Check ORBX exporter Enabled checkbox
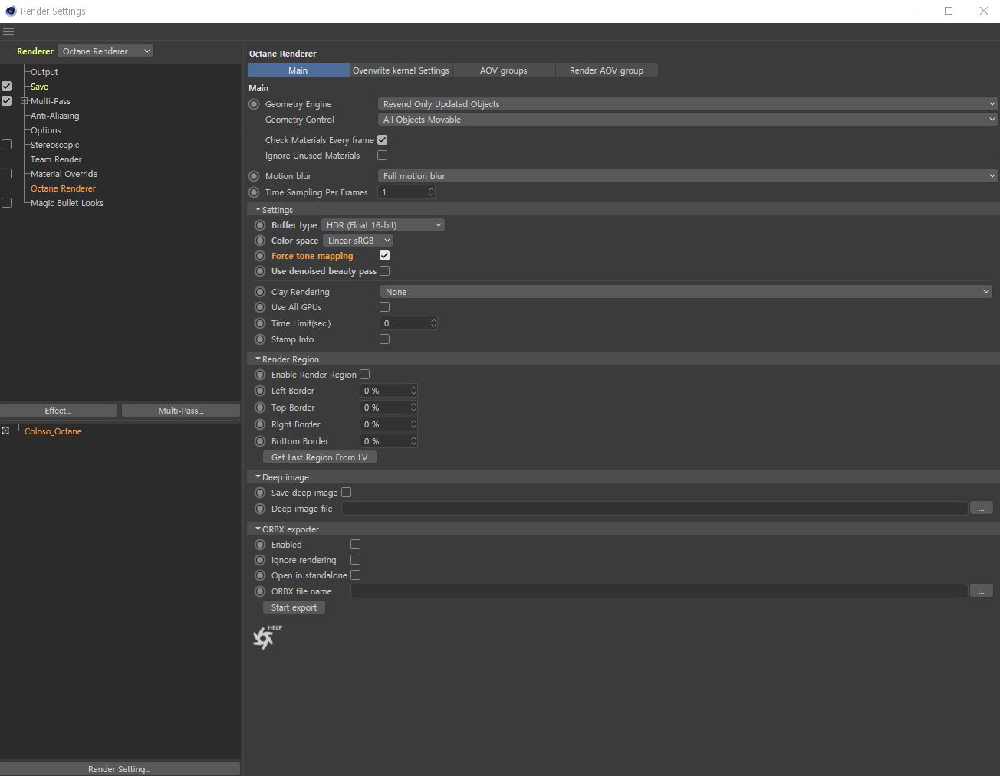 point(355,545)
